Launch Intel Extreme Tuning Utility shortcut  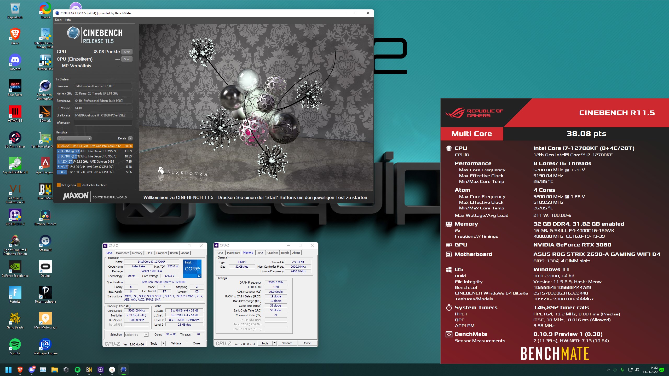tap(45, 38)
